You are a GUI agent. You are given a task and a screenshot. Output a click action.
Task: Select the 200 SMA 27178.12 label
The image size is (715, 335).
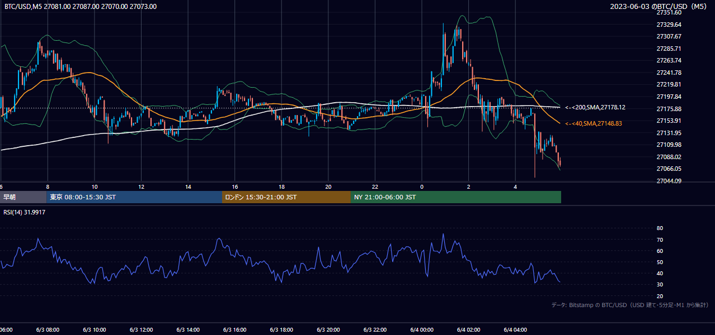click(x=595, y=107)
